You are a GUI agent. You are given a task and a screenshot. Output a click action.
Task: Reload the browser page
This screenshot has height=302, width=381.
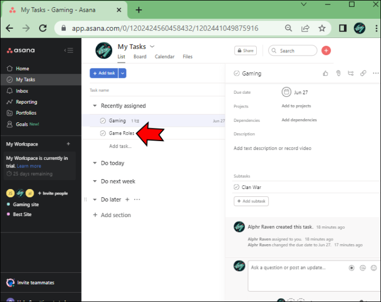(x=43, y=28)
